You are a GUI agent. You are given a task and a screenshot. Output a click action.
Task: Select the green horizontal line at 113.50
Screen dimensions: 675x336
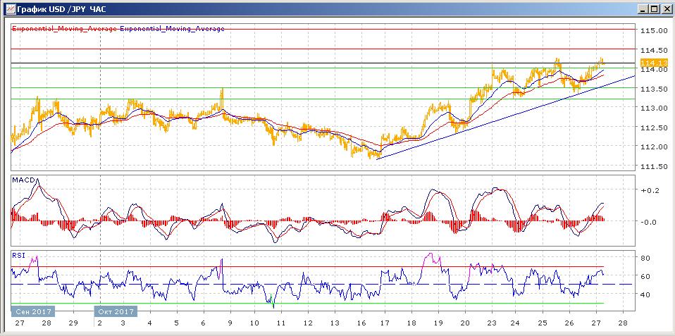click(323, 88)
